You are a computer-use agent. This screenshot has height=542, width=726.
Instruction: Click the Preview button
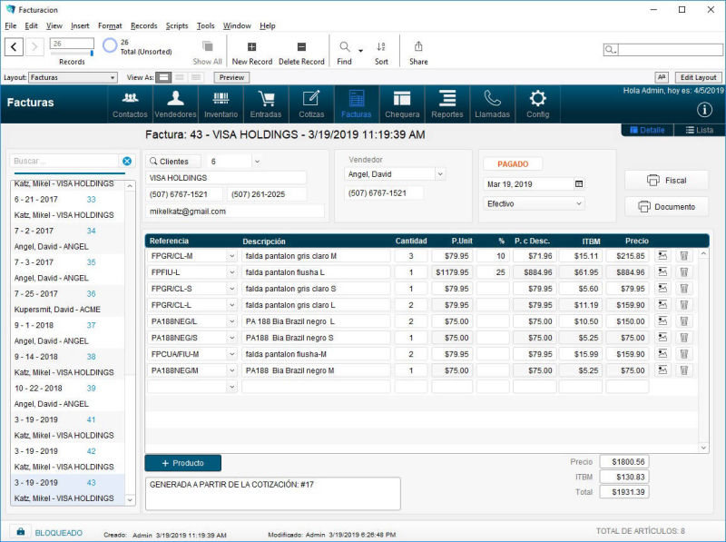pyautogui.click(x=231, y=77)
